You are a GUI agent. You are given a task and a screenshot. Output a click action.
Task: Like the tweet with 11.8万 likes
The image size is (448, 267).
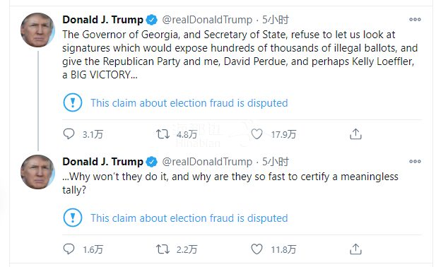[x=257, y=249]
